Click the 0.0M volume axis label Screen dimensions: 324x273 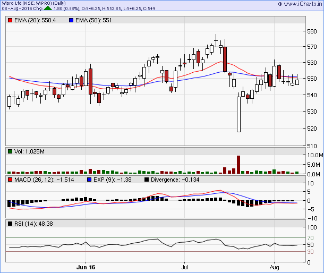[313, 174]
